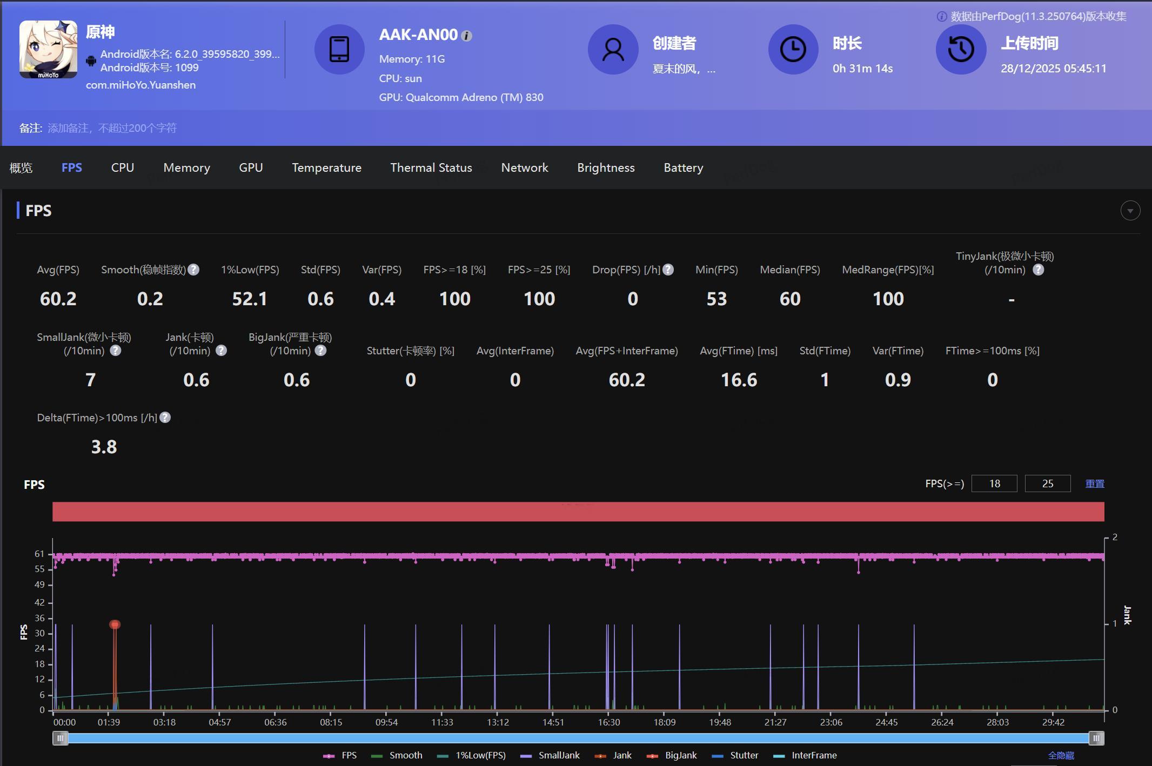The image size is (1152, 766).
Task: Open help icon beside Drop(FPS) [/h]
Action: [668, 270]
